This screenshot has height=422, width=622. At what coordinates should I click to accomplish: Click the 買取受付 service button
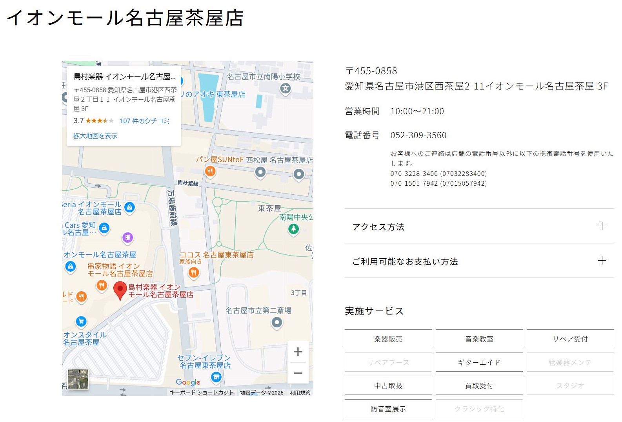479,385
